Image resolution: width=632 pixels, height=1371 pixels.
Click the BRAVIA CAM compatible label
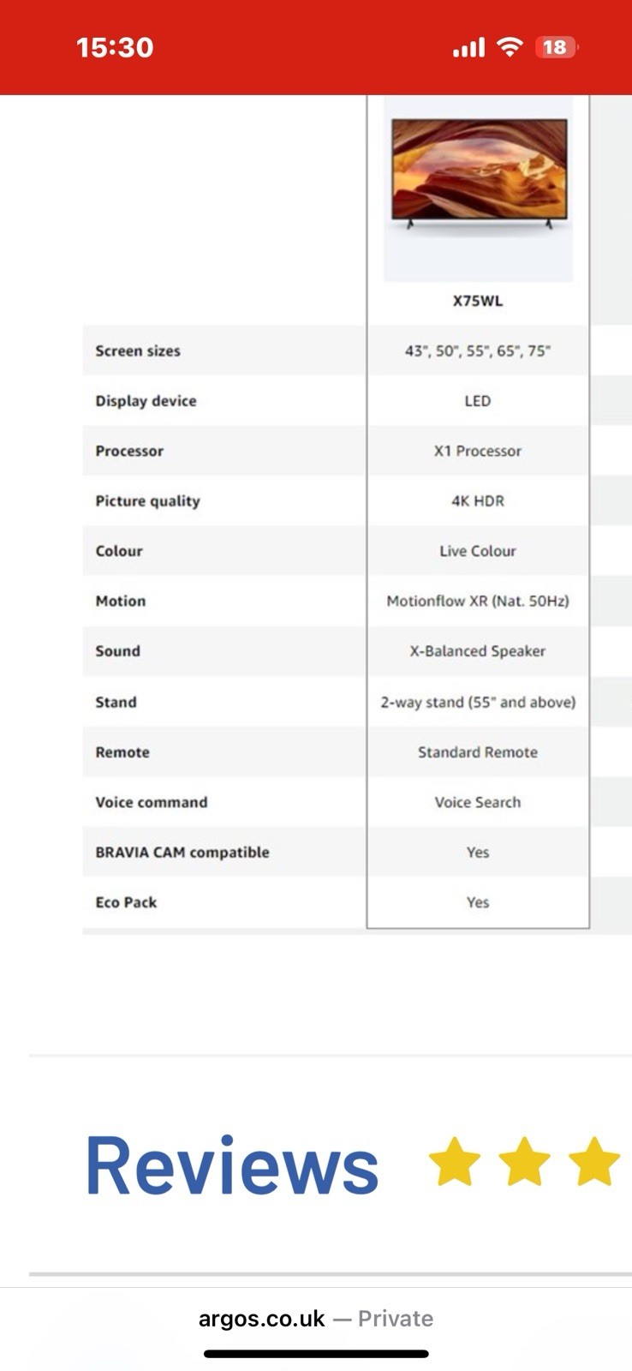click(x=182, y=852)
